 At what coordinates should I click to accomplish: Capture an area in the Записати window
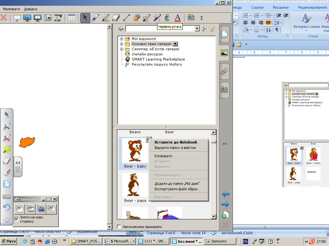(20, 209)
